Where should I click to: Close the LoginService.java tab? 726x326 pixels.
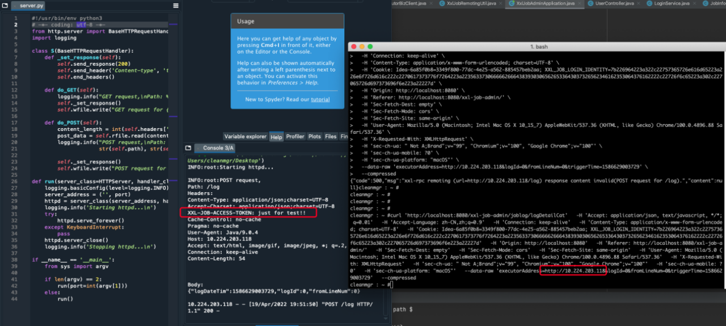tap(694, 3)
